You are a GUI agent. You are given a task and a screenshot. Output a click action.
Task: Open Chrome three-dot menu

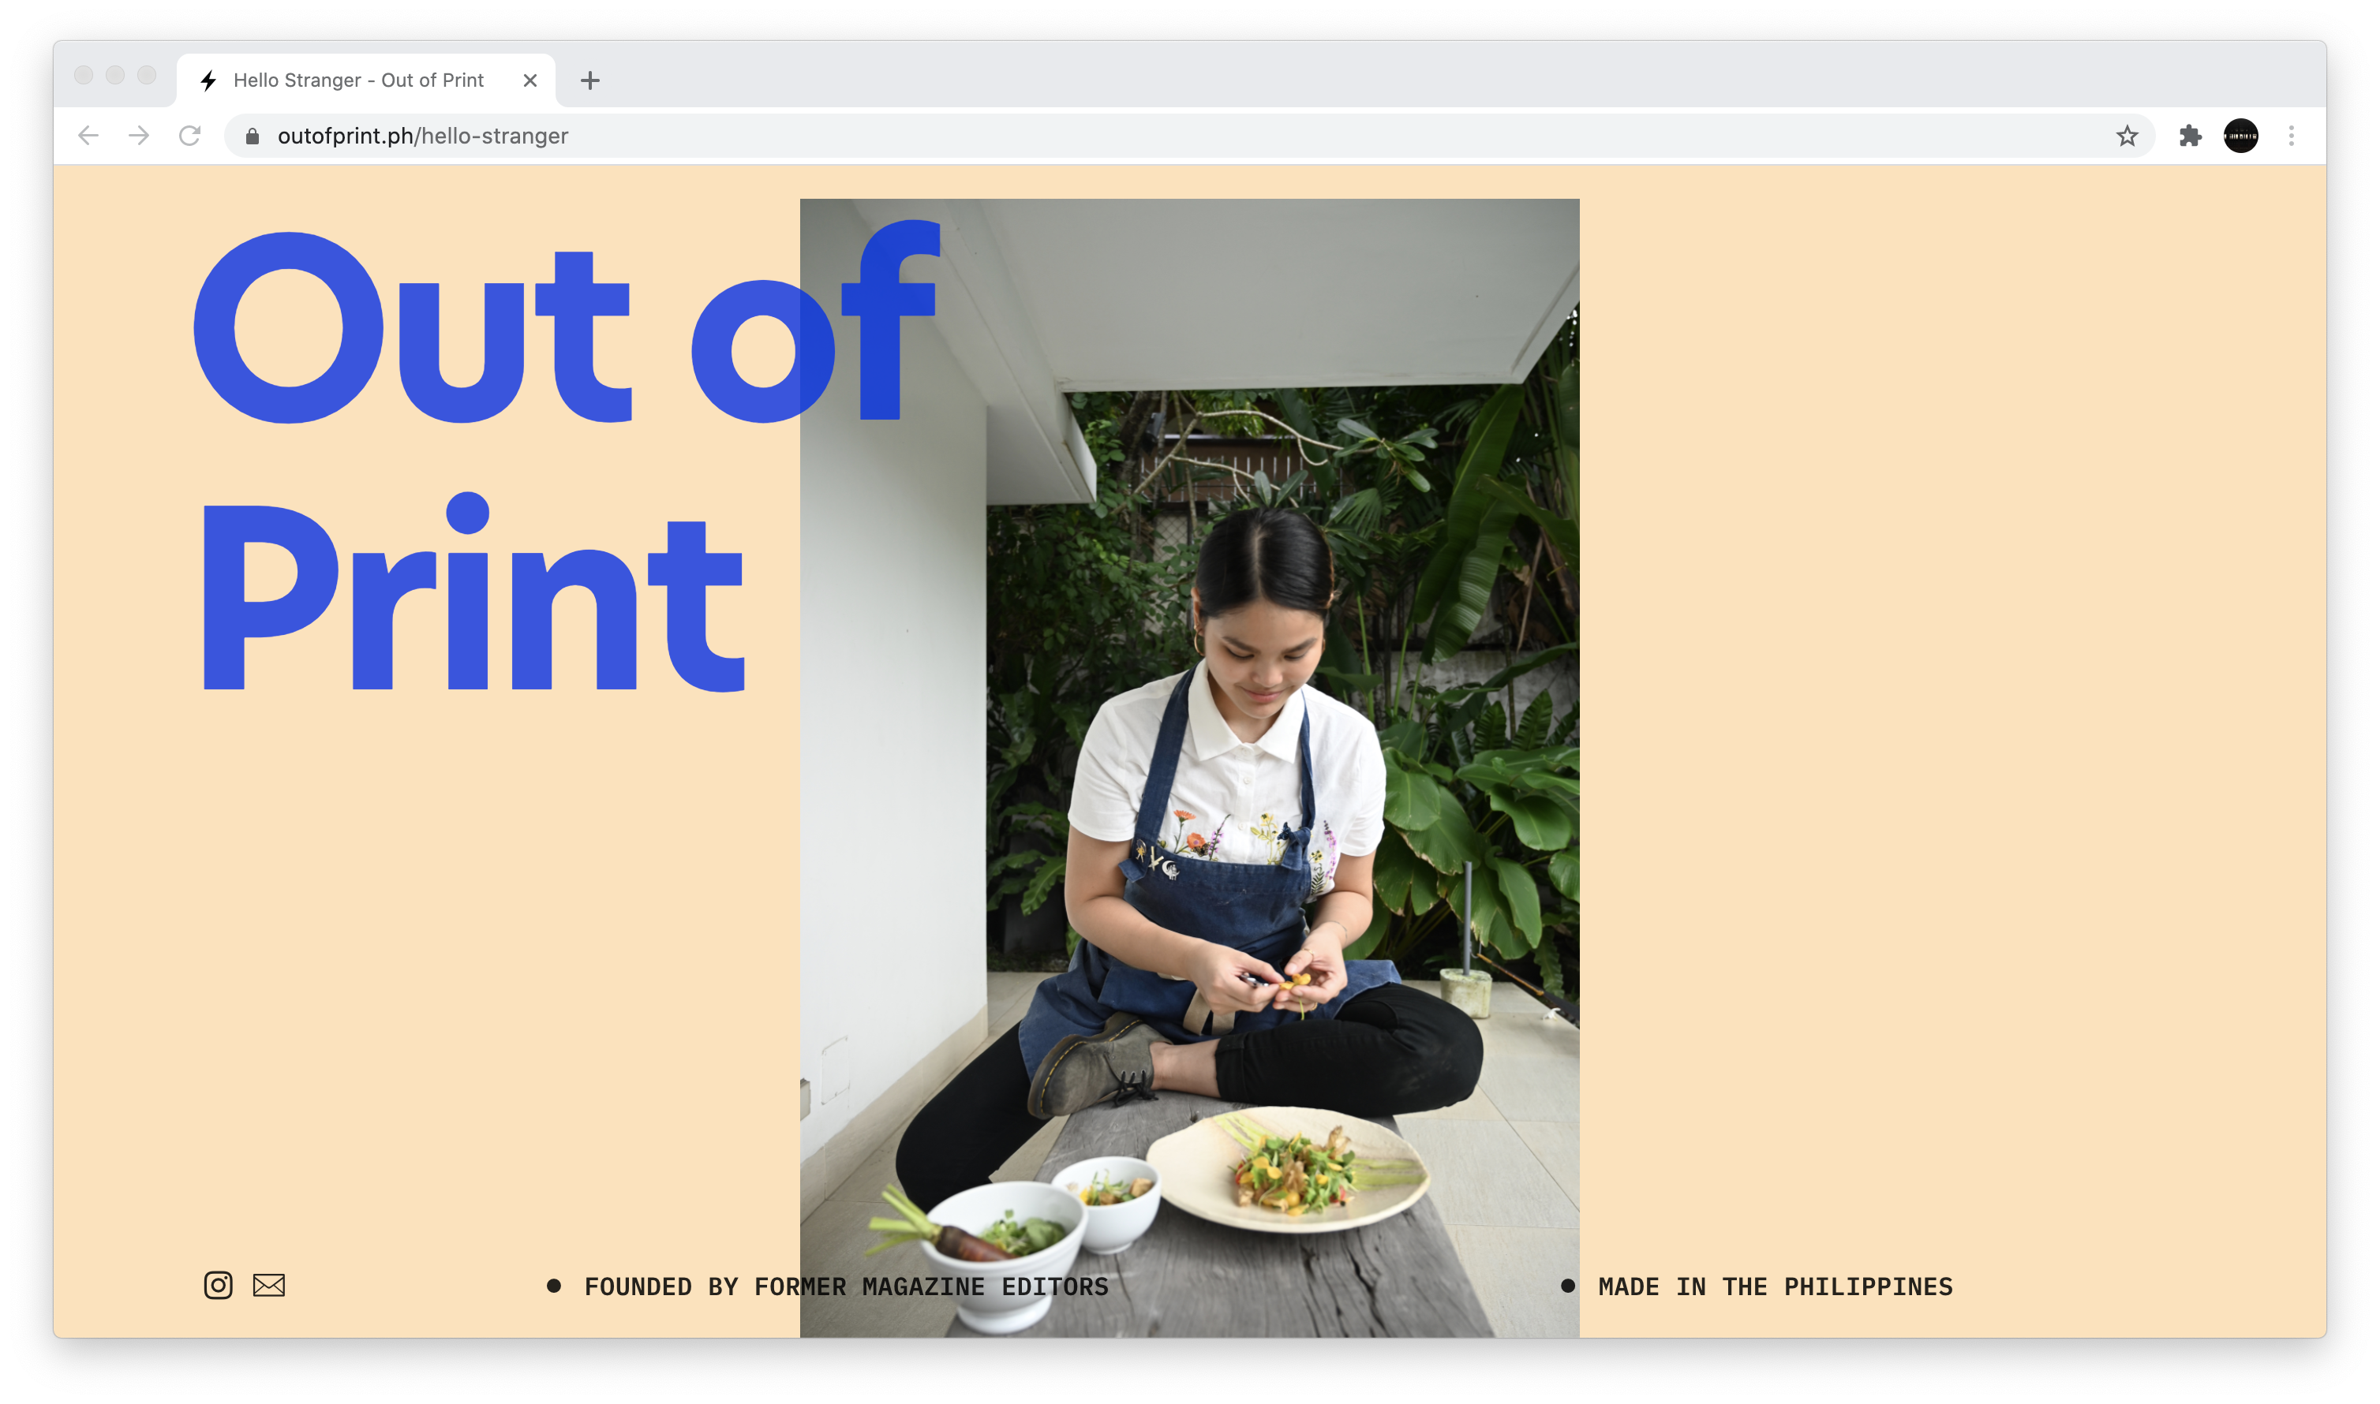pyautogui.click(x=2291, y=136)
